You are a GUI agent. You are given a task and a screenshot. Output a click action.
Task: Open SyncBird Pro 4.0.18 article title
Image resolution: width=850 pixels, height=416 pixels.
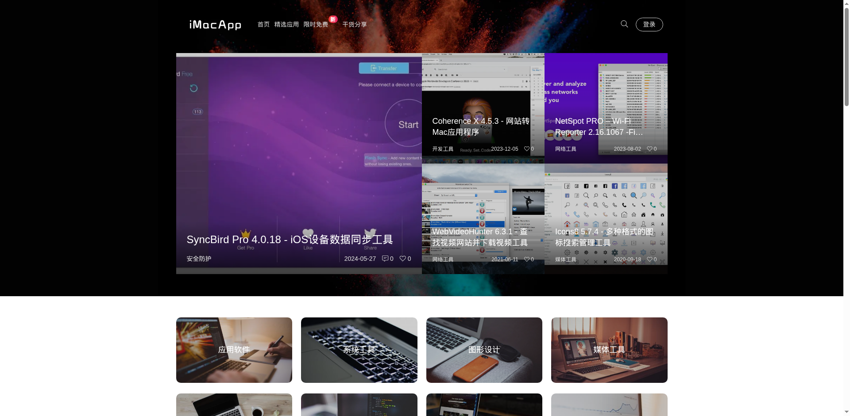290,240
